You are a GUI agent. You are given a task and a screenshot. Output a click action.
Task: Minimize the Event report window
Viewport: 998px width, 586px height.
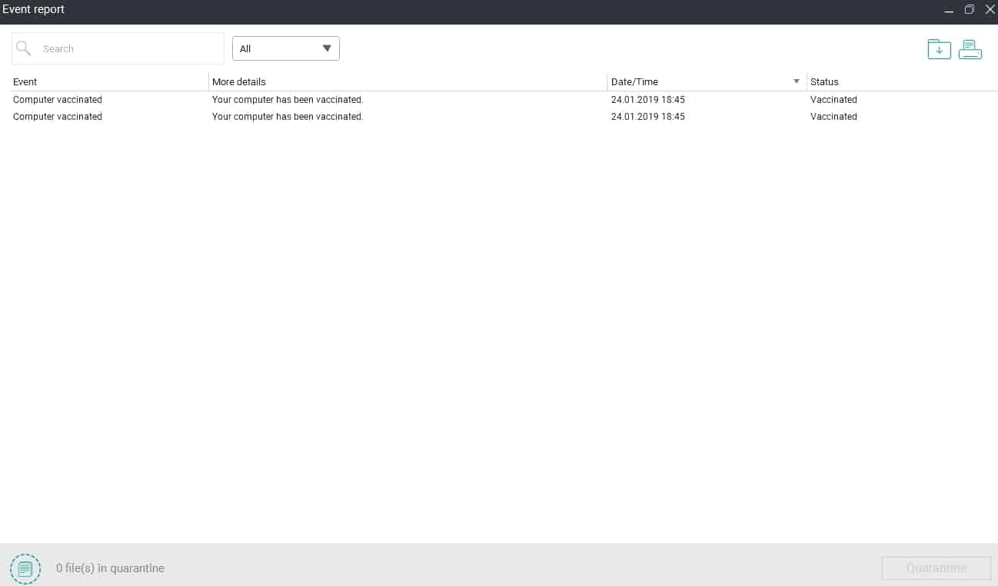tap(949, 9)
